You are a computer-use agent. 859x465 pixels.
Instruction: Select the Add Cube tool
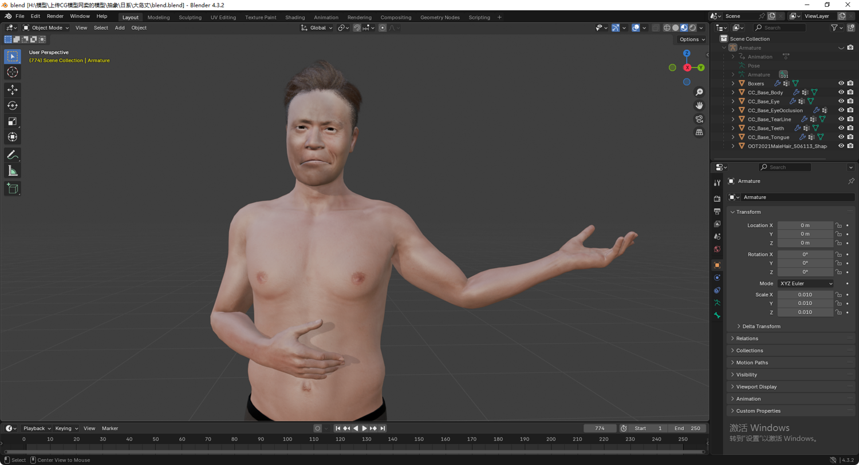13,189
